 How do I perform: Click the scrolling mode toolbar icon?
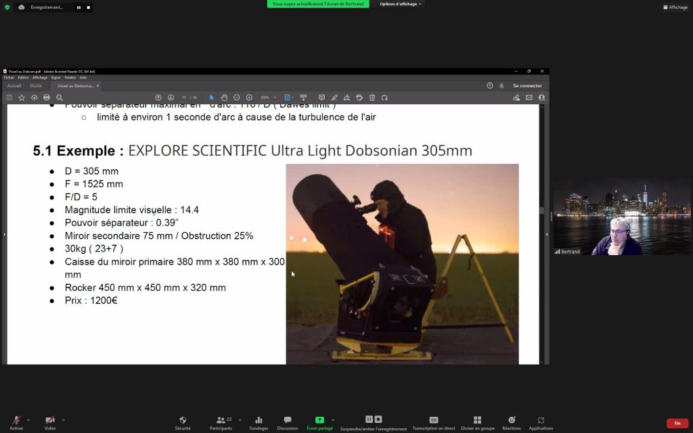coord(303,97)
